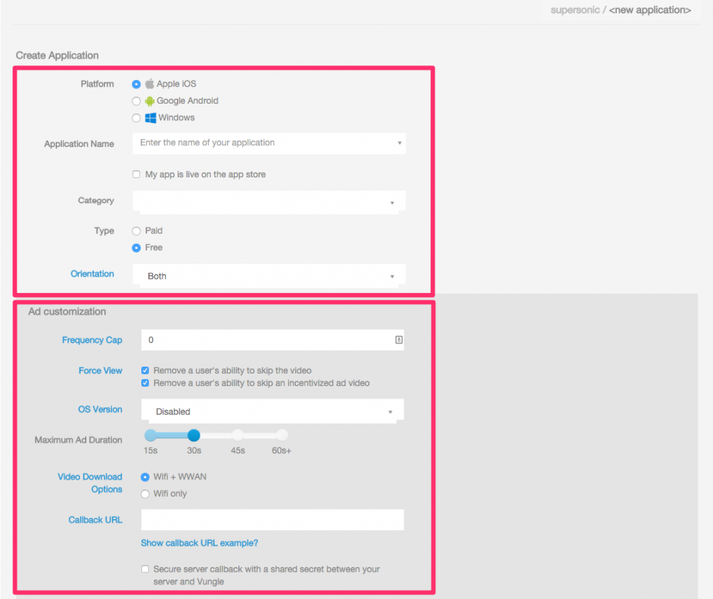Open the OS Version dropdown showing Disabled
This screenshot has width=713, height=599.
(272, 411)
